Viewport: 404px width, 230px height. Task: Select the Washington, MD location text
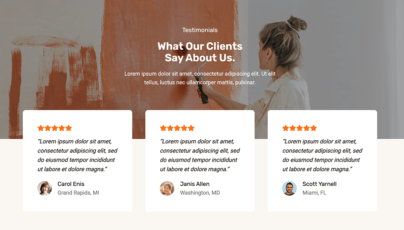200,193
